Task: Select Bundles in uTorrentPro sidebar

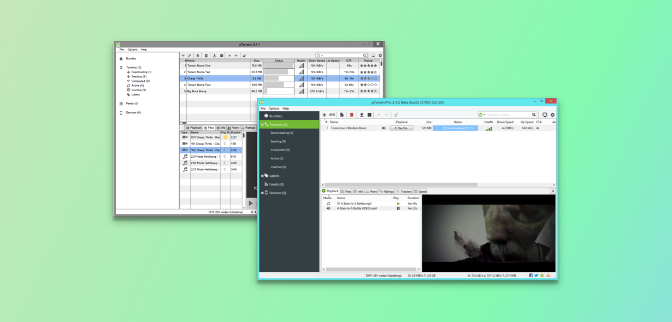Action: pyautogui.click(x=275, y=116)
